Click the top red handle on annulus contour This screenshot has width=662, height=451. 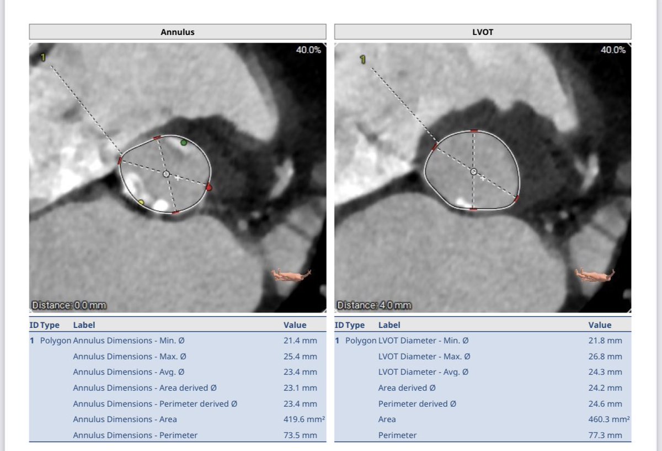pyautogui.click(x=157, y=137)
